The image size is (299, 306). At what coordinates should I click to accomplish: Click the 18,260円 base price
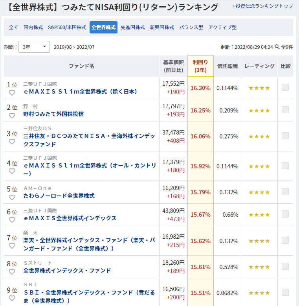pos(174,263)
